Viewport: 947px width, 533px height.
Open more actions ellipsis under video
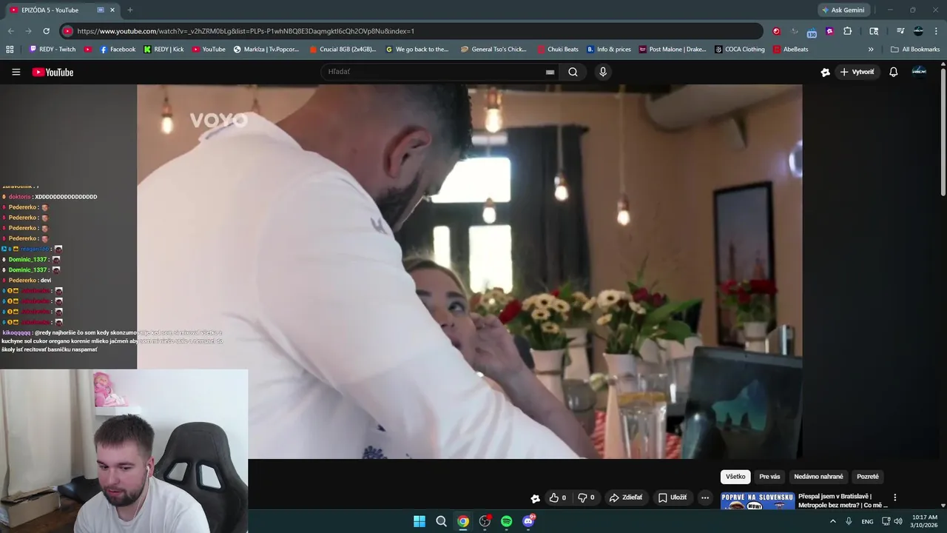pos(705,497)
